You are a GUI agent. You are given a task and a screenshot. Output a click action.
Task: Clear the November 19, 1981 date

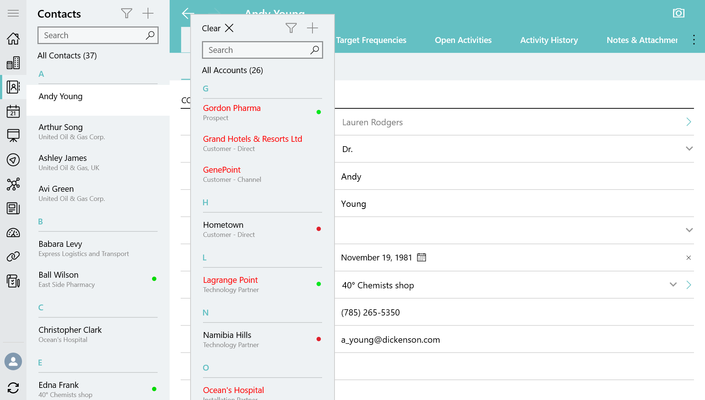coord(688,258)
